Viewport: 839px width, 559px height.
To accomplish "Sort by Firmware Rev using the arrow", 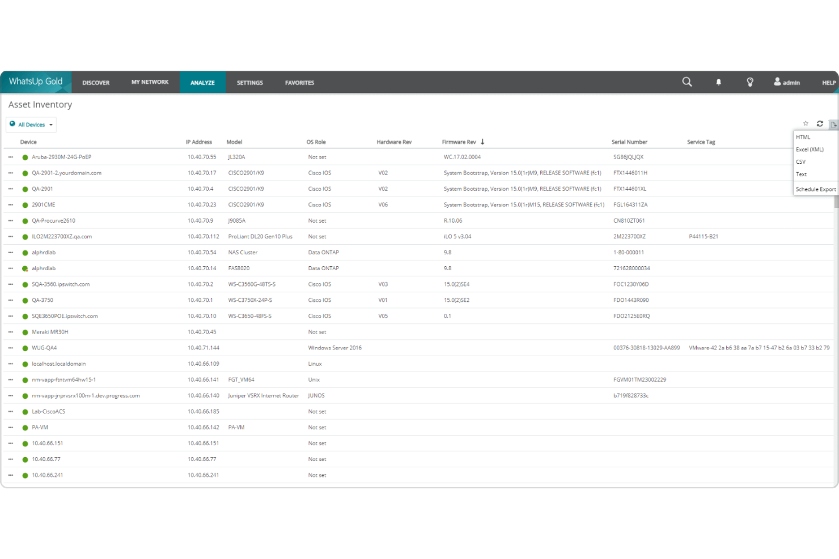I will [x=482, y=141].
